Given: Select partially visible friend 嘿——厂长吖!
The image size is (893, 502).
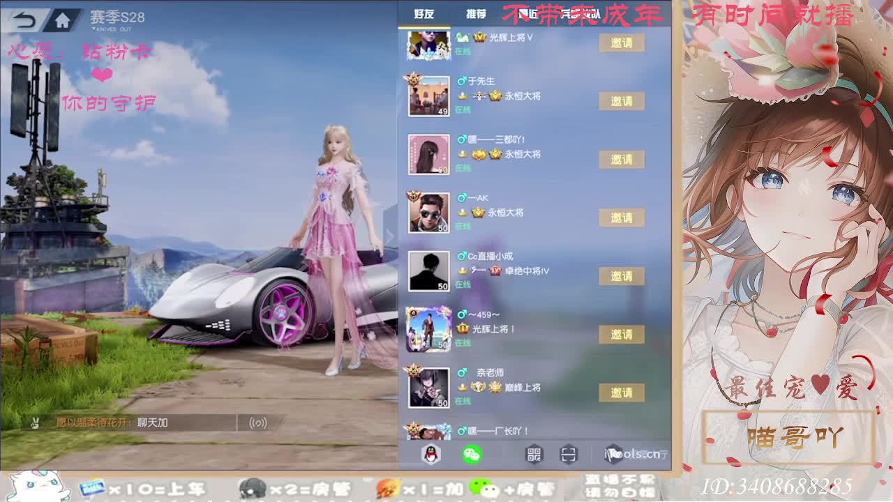Looking at the screenshot, I should coord(498,432).
